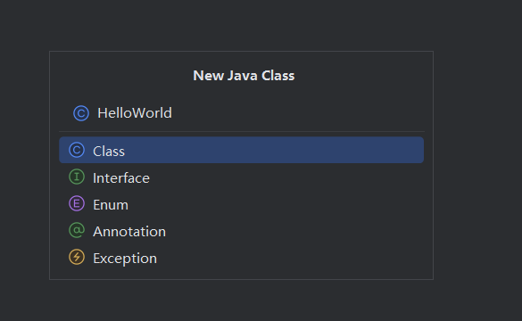Click the orange Exception lightning icon
The image size is (522, 321).
pyautogui.click(x=77, y=257)
